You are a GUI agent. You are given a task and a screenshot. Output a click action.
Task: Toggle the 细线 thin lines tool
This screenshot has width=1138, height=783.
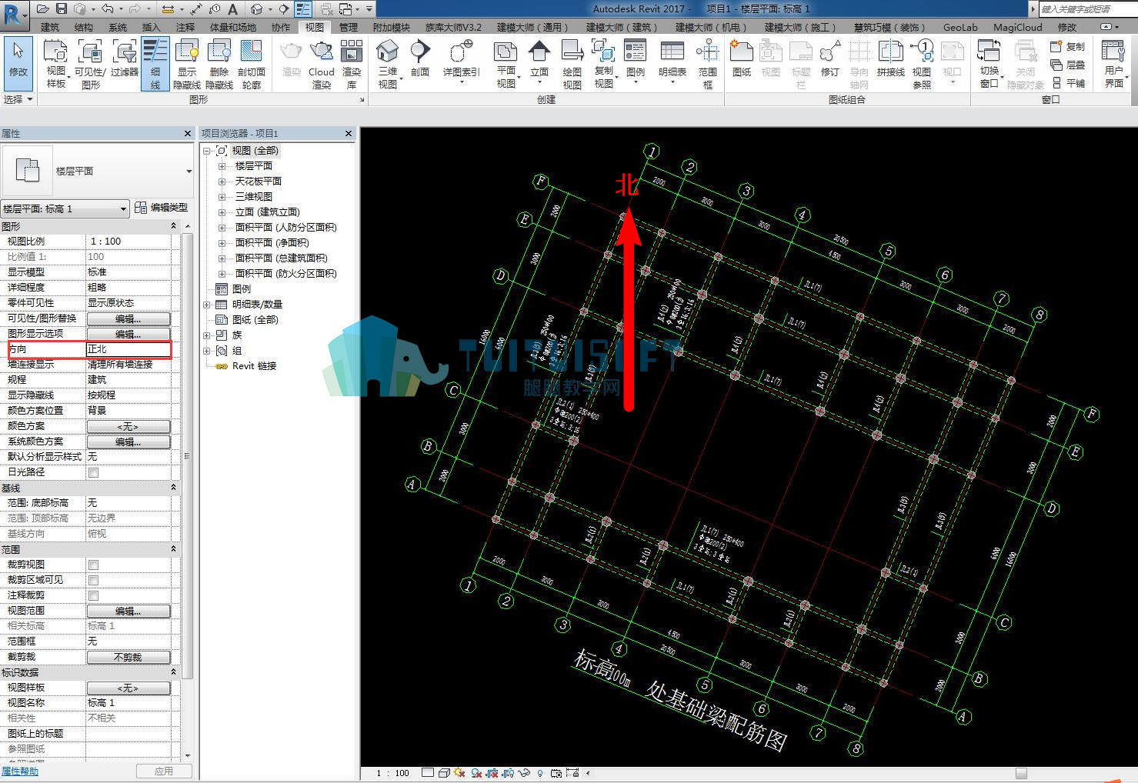coord(155,64)
